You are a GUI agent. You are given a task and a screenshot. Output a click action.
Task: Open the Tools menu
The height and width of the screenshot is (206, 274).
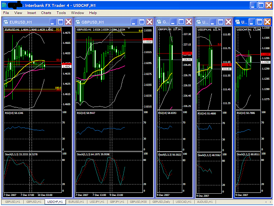[61, 13]
